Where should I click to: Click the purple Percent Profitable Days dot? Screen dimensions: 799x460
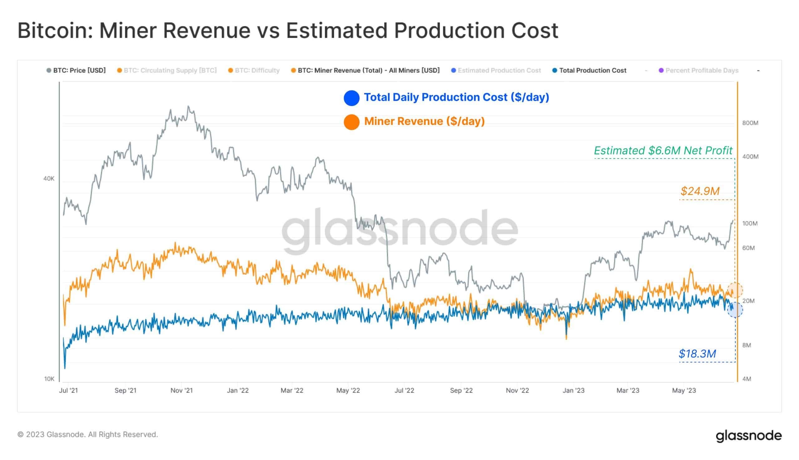coord(661,71)
